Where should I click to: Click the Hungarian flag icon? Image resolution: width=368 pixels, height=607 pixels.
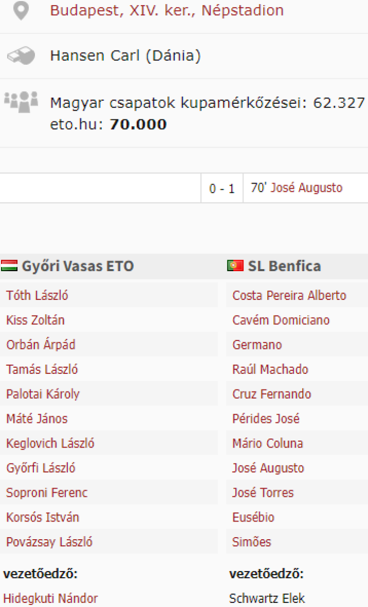coord(9,266)
